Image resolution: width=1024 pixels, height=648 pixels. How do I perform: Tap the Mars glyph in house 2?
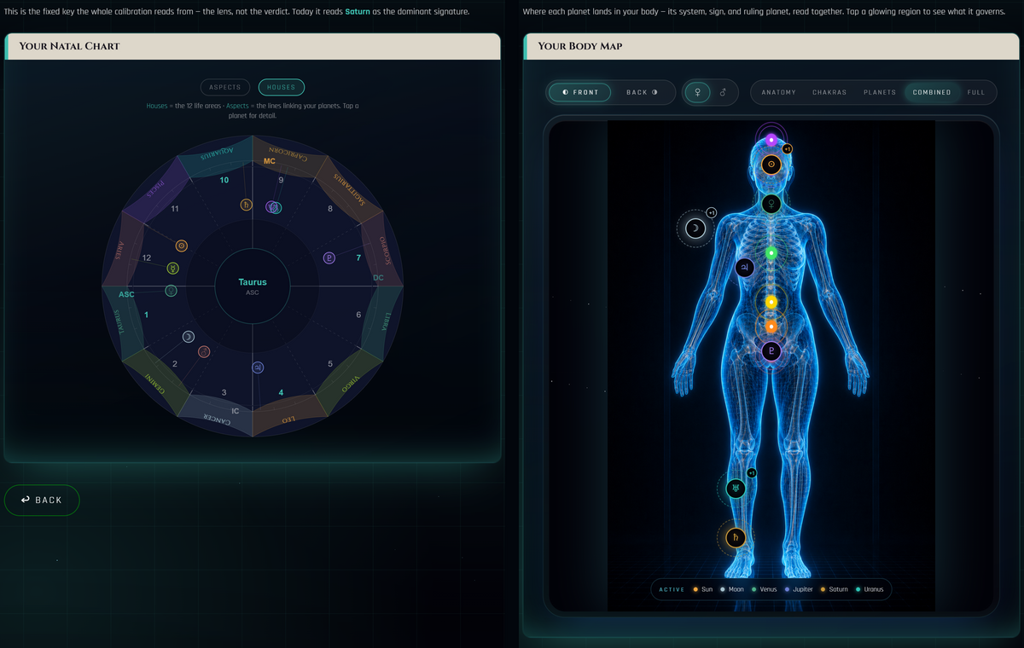tap(204, 351)
